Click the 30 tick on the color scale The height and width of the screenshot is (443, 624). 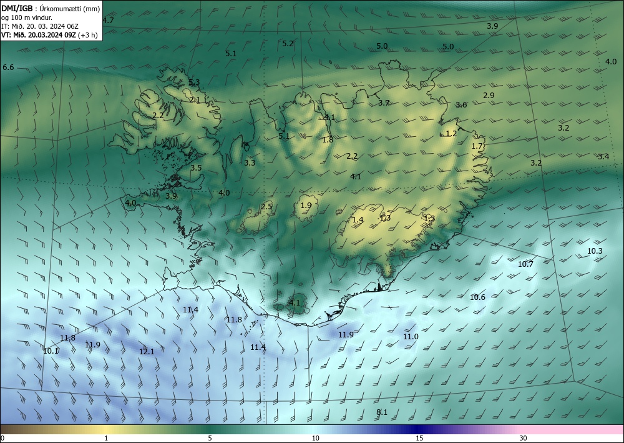point(523,439)
